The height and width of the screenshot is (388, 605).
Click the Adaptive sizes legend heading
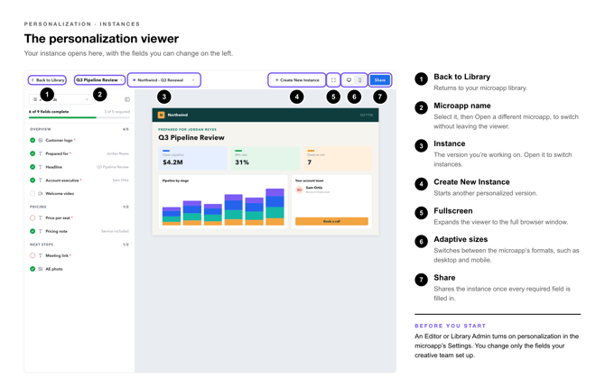[461, 239]
